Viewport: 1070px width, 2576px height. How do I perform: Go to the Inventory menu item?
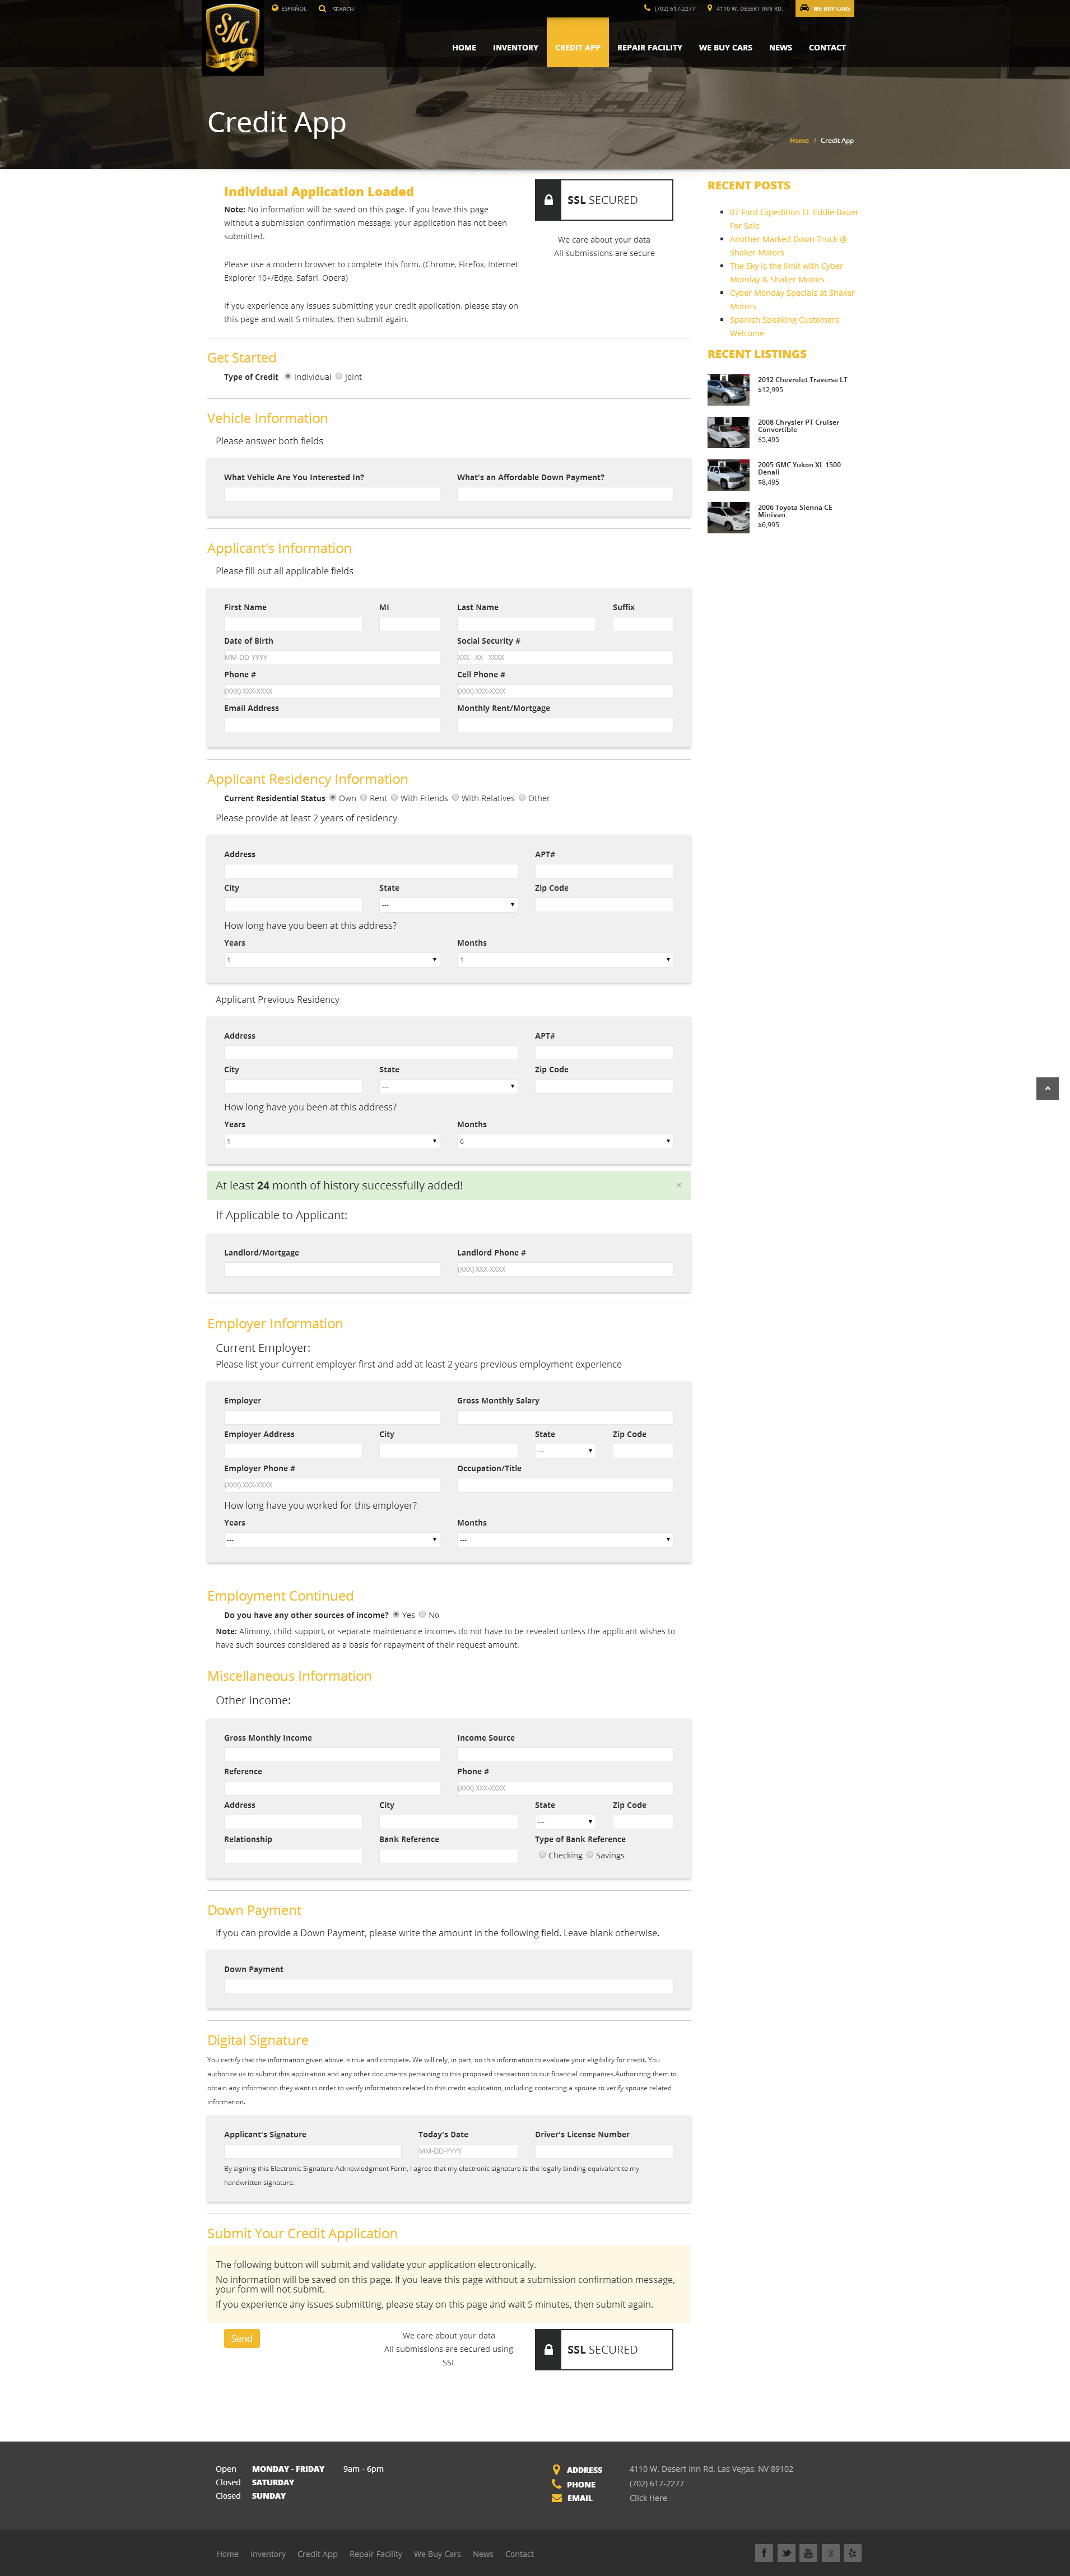[515, 48]
